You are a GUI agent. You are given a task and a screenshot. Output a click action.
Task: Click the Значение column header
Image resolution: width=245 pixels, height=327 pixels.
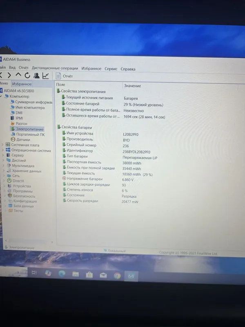point(132,86)
